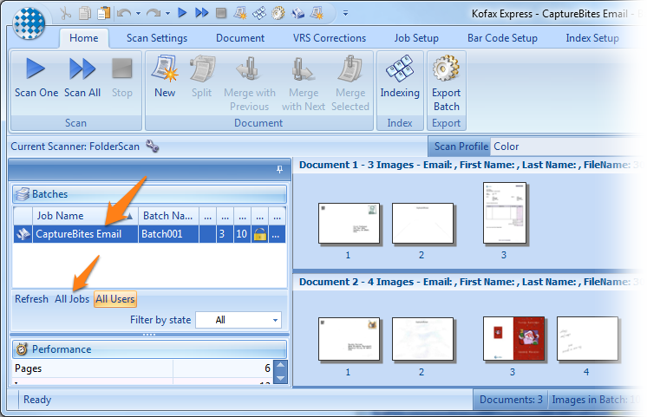The height and width of the screenshot is (417, 647).
Task: Click the Indexing ribbon button
Action: pyautogui.click(x=400, y=77)
